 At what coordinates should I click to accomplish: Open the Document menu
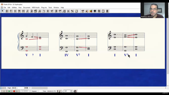pos(27,8)
